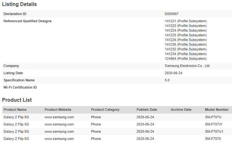Click the 141234 Profile Subsystem entry

tap(186, 54)
